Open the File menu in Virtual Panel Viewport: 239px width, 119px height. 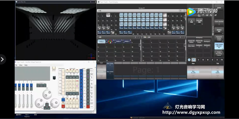coord(16,65)
